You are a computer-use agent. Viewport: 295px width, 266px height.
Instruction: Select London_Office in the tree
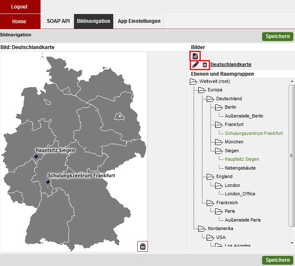coord(240,194)
